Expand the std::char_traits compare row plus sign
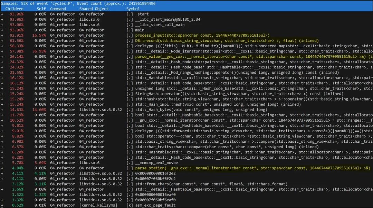This screenshot has height=208, width=373. 2,147
